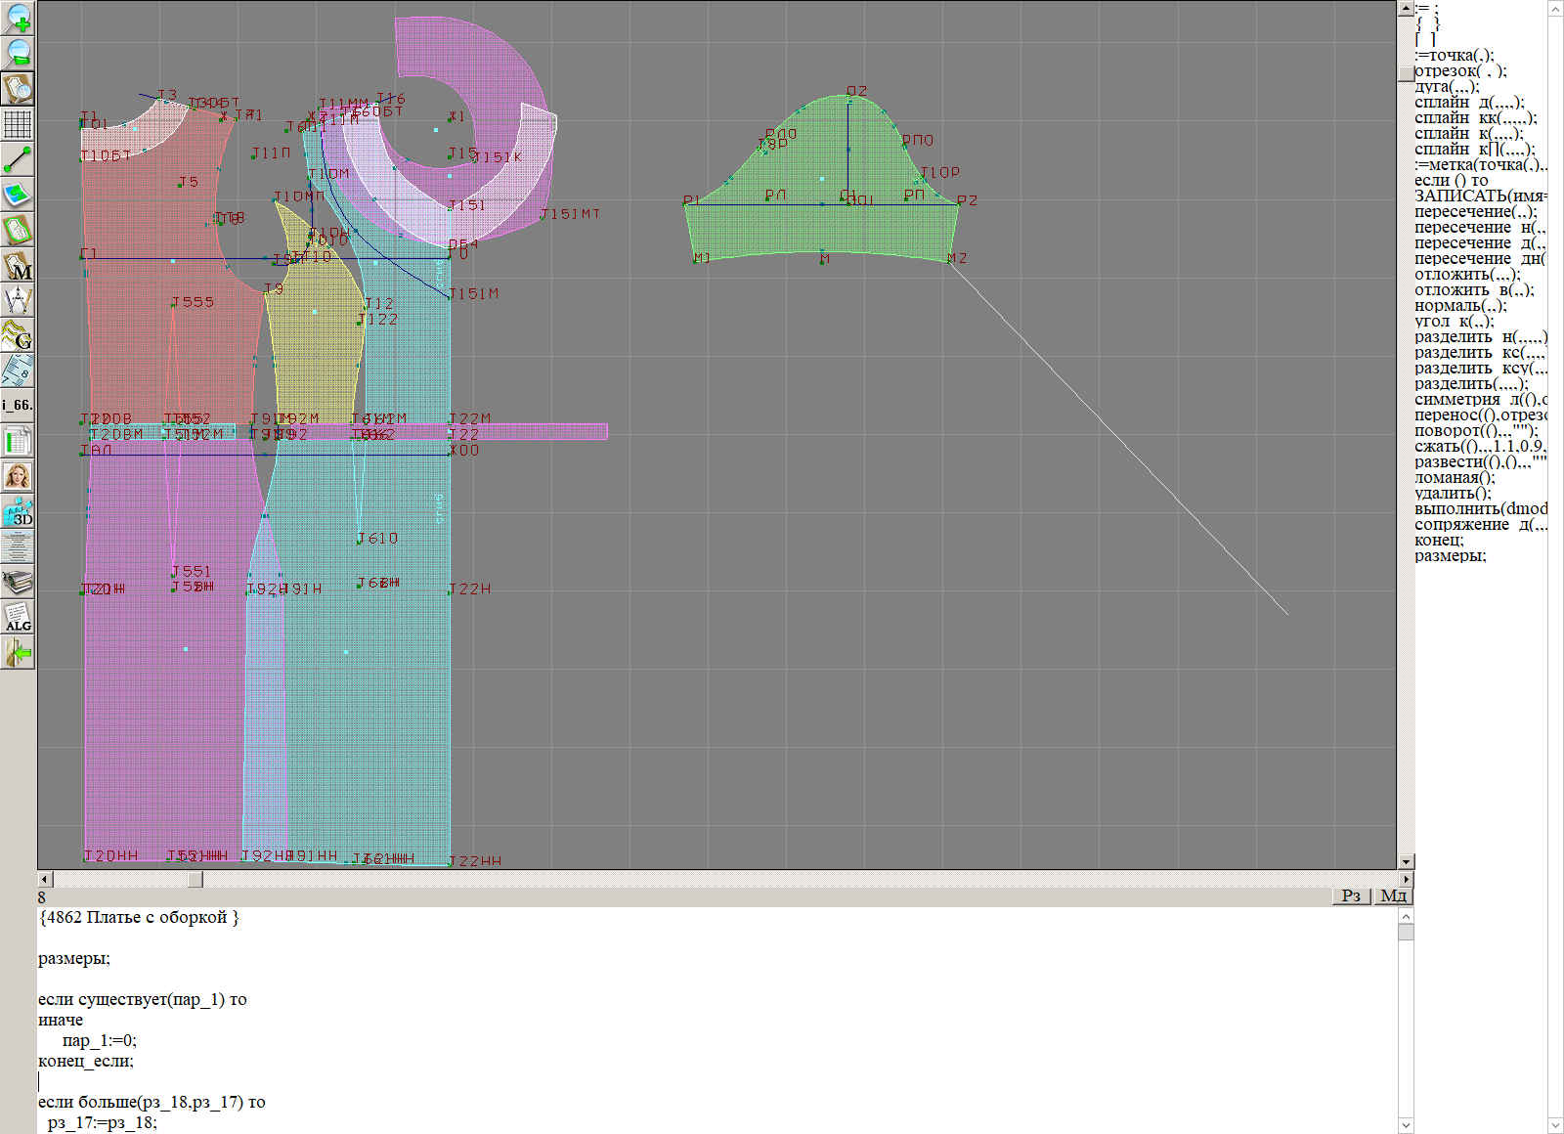Open the woman portrait mannequin icon

point(18,476)
